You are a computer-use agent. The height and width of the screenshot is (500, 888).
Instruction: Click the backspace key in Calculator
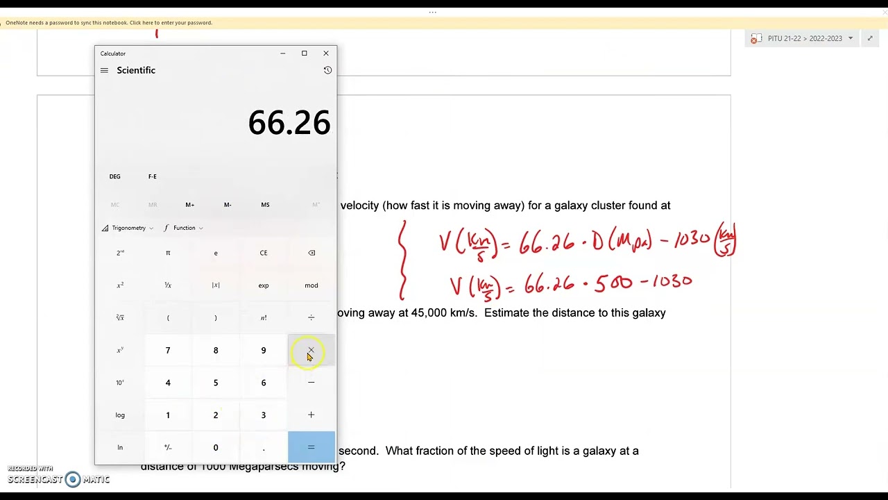tap(311, 253)
